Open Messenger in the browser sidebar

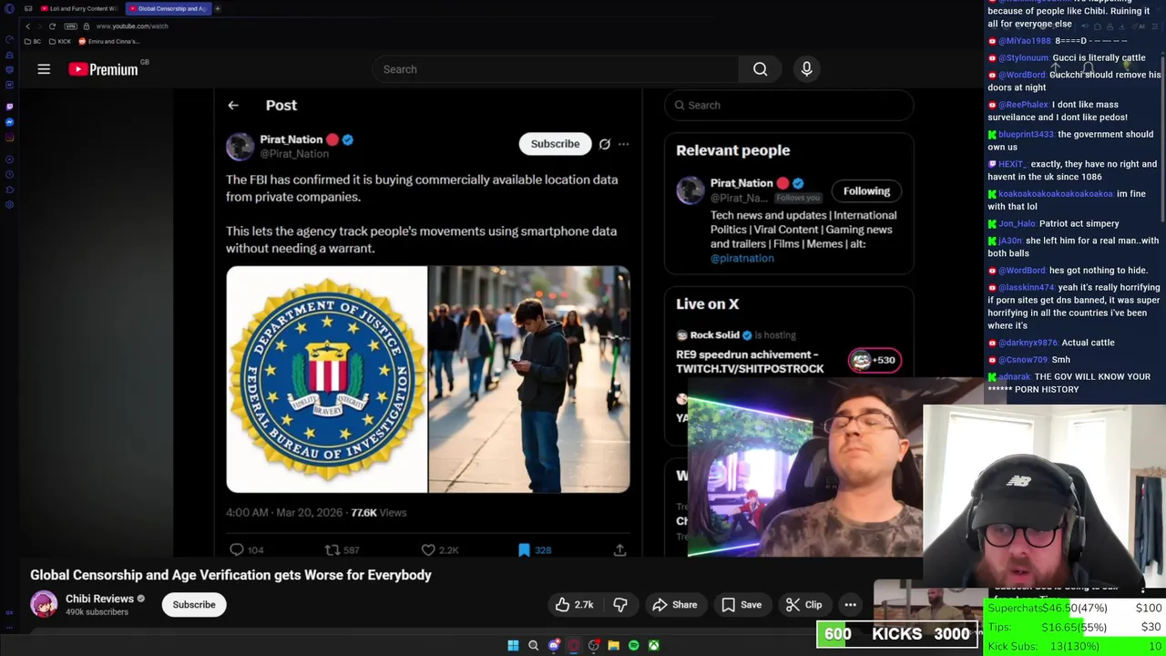click(9, 122)
